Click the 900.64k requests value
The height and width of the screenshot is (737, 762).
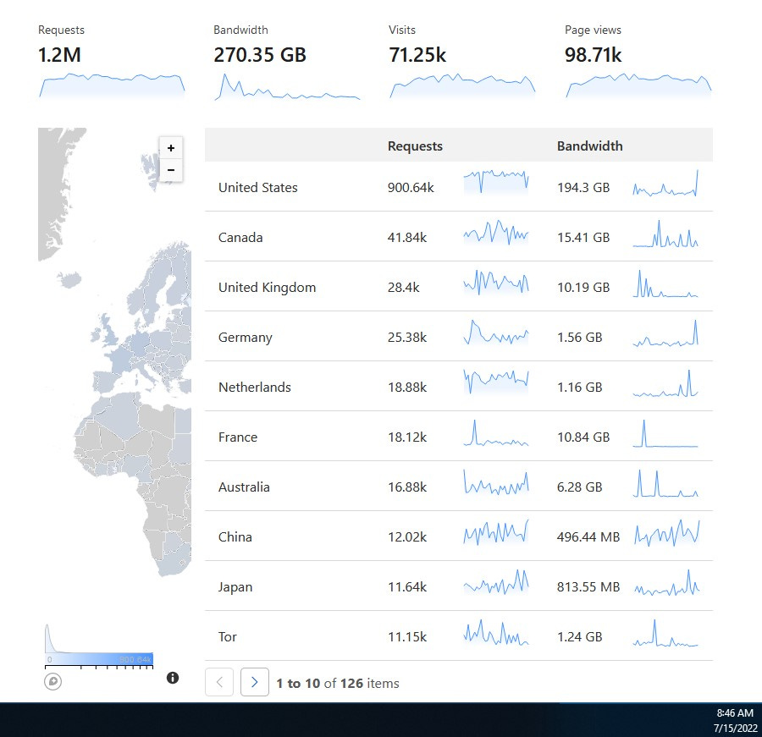point(411,188)
